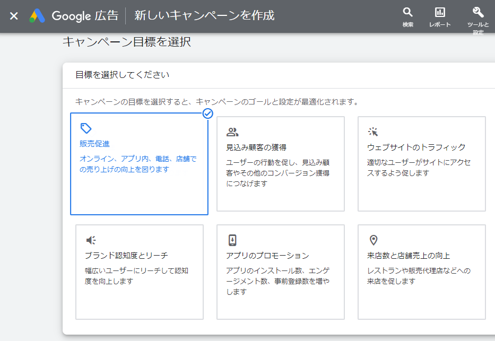Click 新しいキャンペーンを作成 in the header
Image resolution: width=495 pixels, height=341 pixels.
click(x=204, y=16)
